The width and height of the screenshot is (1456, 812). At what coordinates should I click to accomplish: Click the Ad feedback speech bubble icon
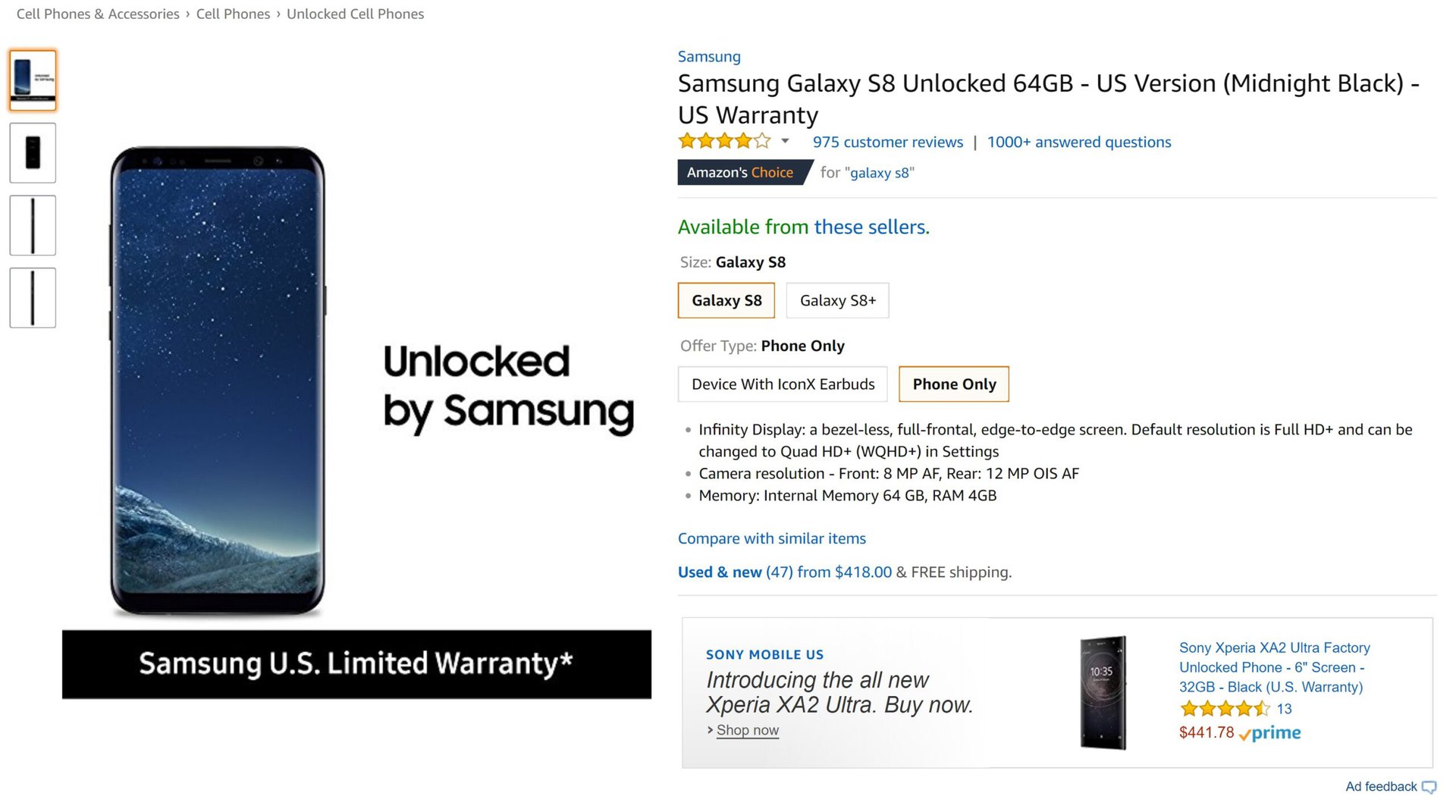click(1429, 787)
